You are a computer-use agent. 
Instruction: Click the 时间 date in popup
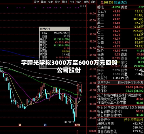pyautogui.click(x=62, y=33)
